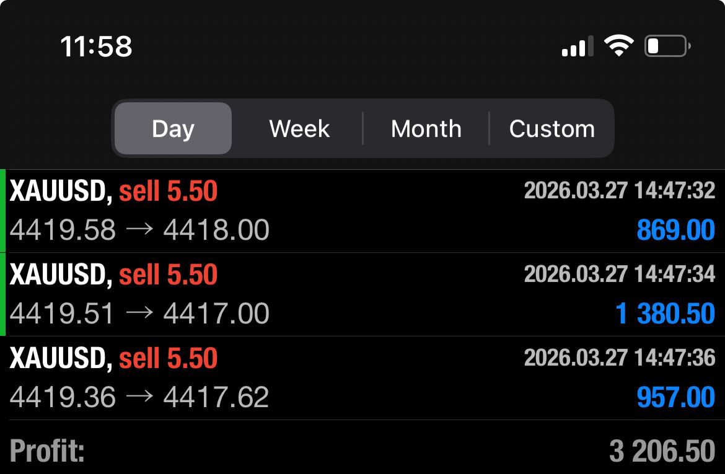Tap the Wi-Fi status icon
The height and width of the screenshot is (474, 725).
[x=618, y=46]
